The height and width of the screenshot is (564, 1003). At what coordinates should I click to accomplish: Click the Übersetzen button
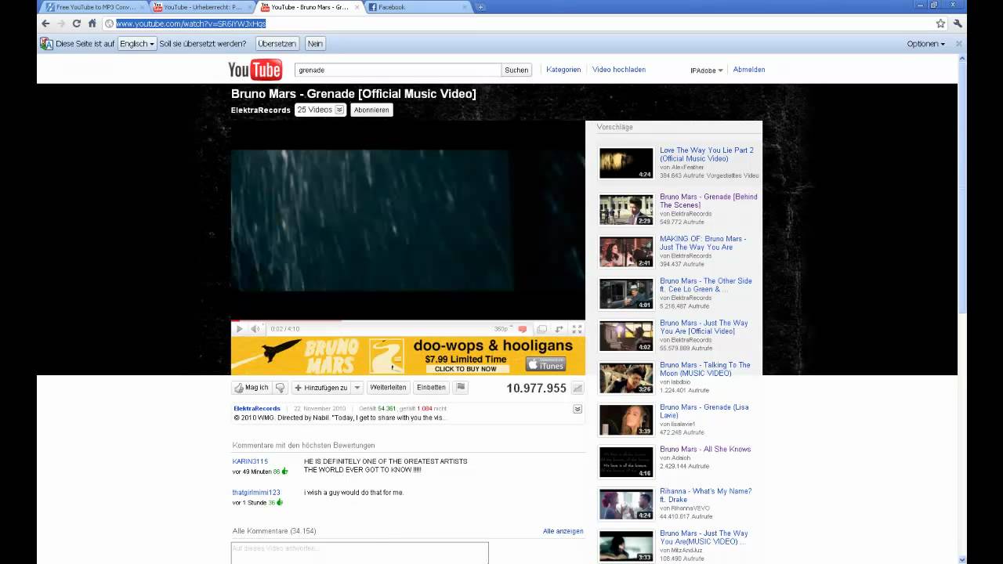coord(277,44)
